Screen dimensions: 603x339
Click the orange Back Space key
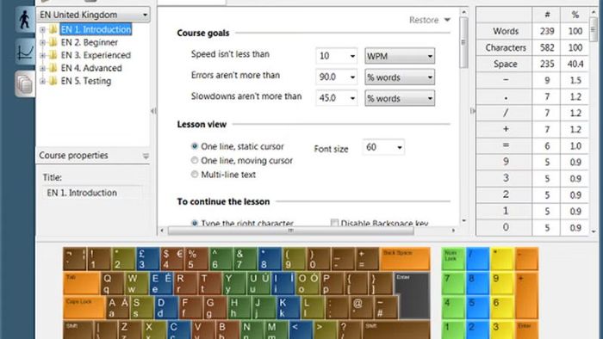coord(405,259)
